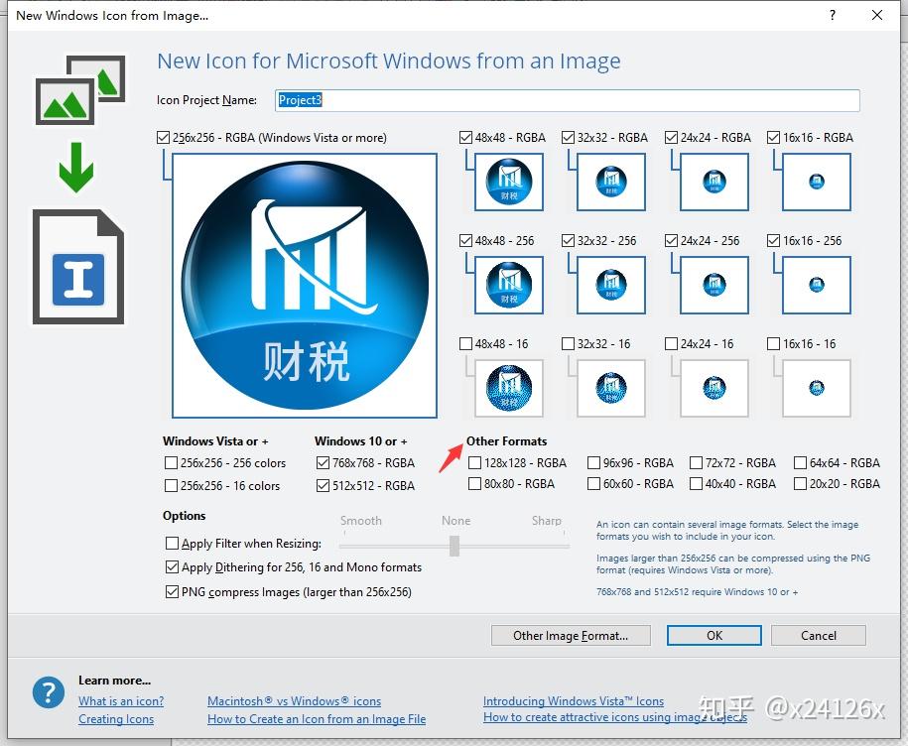Click the question mark help button in title bar
The width and height of the screenshot is (908, 746).
click(833, 15)
